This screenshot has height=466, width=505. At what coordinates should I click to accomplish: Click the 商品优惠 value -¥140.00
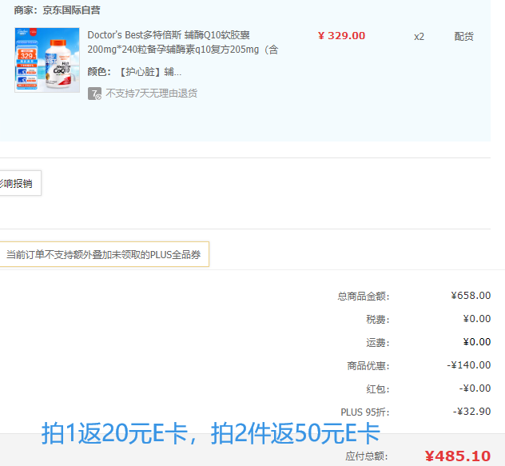[x=468, y=365]
